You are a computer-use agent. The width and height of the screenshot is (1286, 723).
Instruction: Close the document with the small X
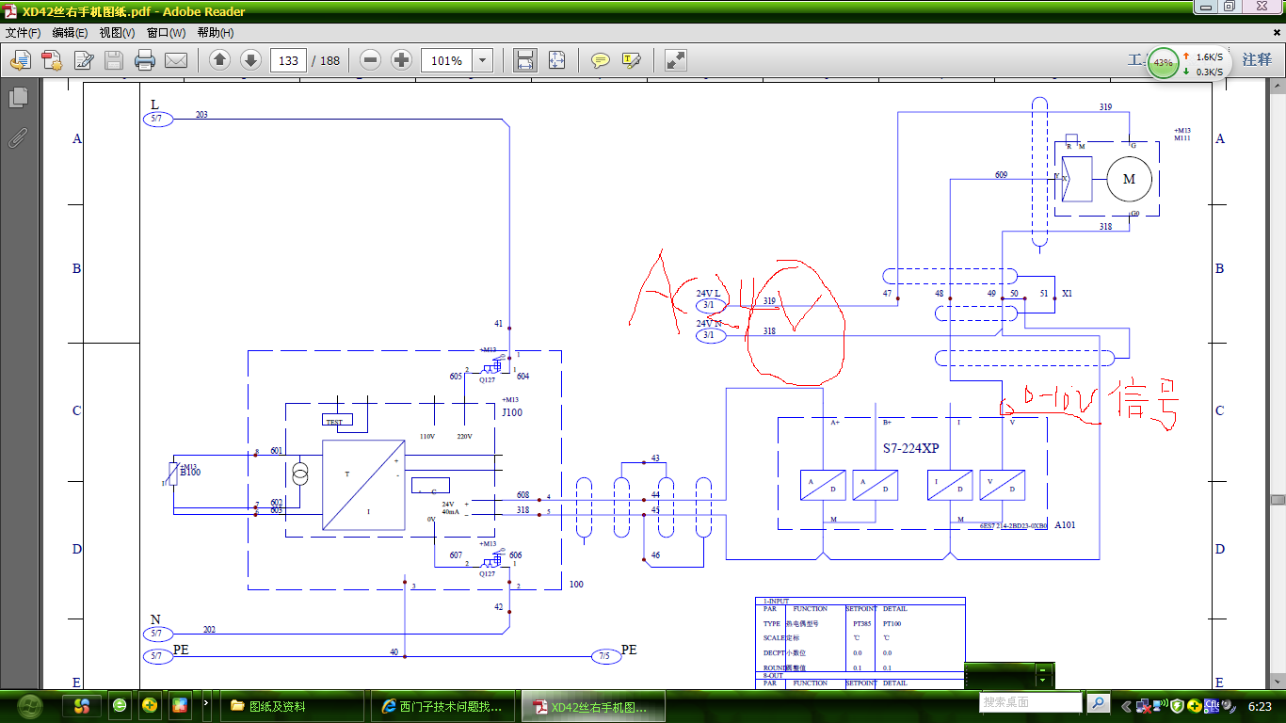(x=1275, y=33)
